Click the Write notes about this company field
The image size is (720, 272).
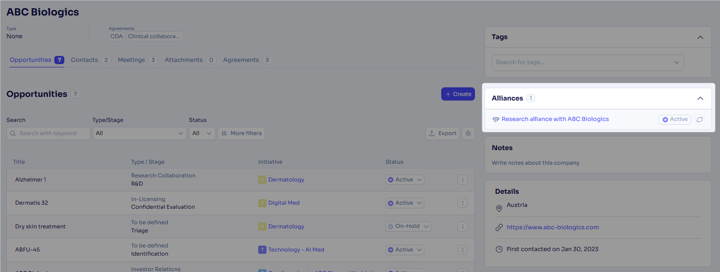pos(536,163)
